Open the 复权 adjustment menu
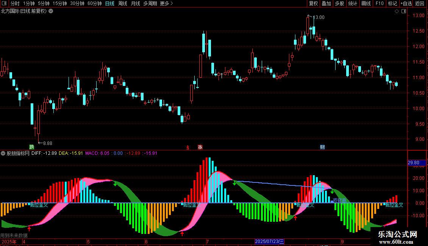This screenshot has width=428, height=246. click(x=313, y=3)
